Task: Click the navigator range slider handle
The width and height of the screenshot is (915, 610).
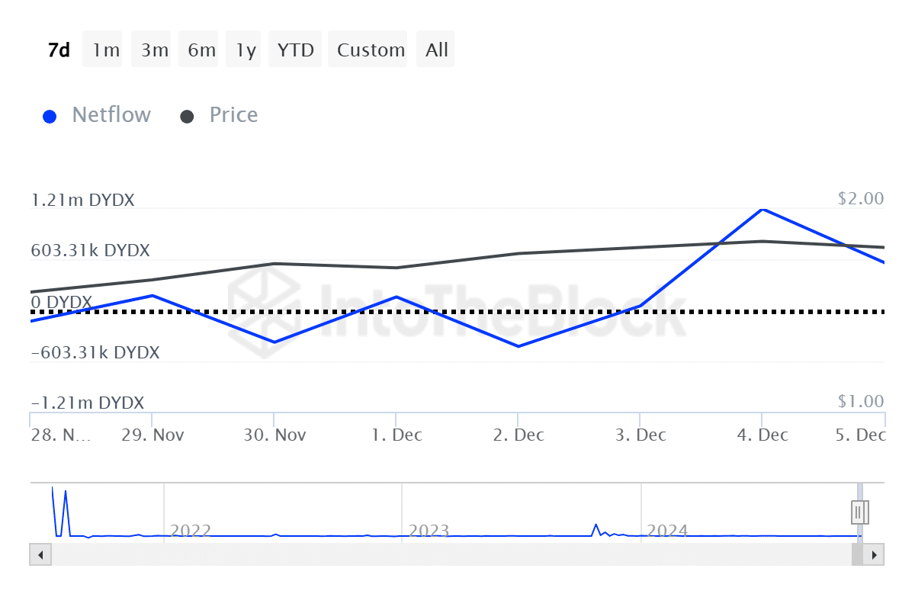Action: click(859, 512)
